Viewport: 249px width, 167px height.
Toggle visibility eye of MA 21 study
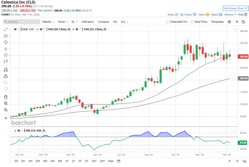[x=77, y=29]
